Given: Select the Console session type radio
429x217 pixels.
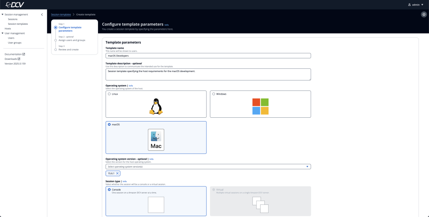Looking at the screenshot, I should coord(109,189).
